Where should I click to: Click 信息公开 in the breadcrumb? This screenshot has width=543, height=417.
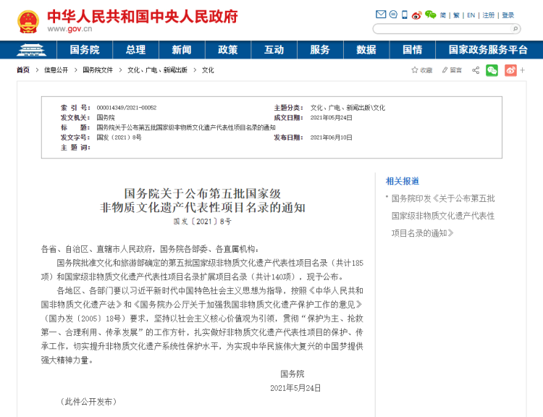(56, 70)
